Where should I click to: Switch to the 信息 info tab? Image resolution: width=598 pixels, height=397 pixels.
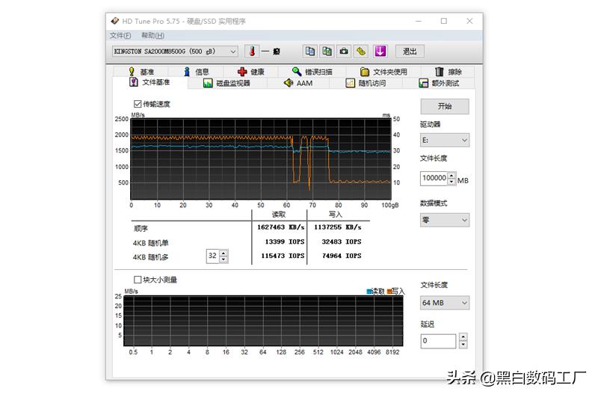tap(197, 72)
